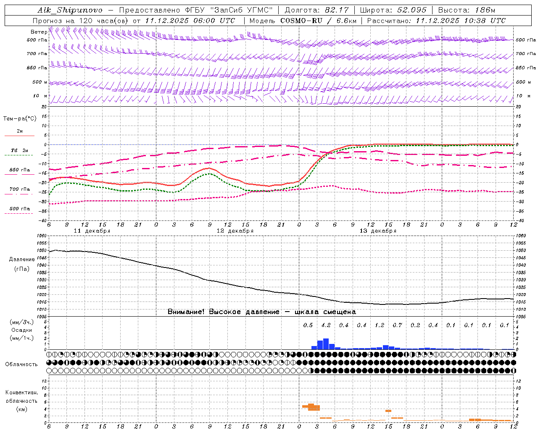Click the latitude value Широта: 52.095
Viewport: 538px width, 430px height.
coord(393,10)
